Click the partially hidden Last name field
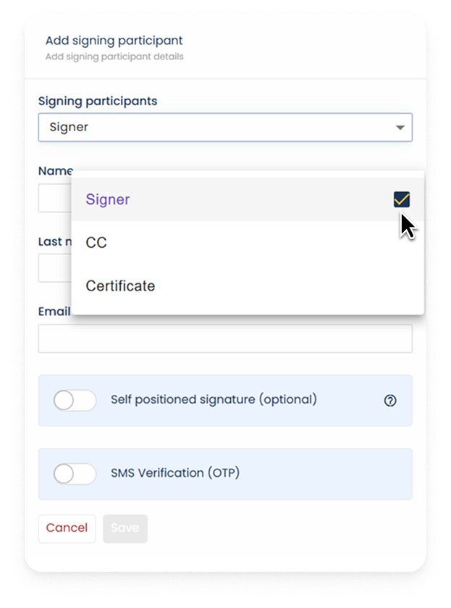The width and height of the screenshot is (451, 608). click(54, 268)
